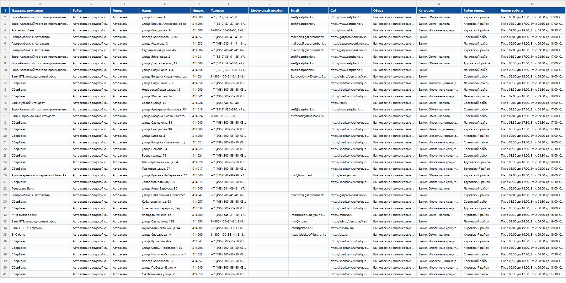The image size is (566, 283).
Task: Click the 'Сфера' header cell
Action: tap(394, 10)
